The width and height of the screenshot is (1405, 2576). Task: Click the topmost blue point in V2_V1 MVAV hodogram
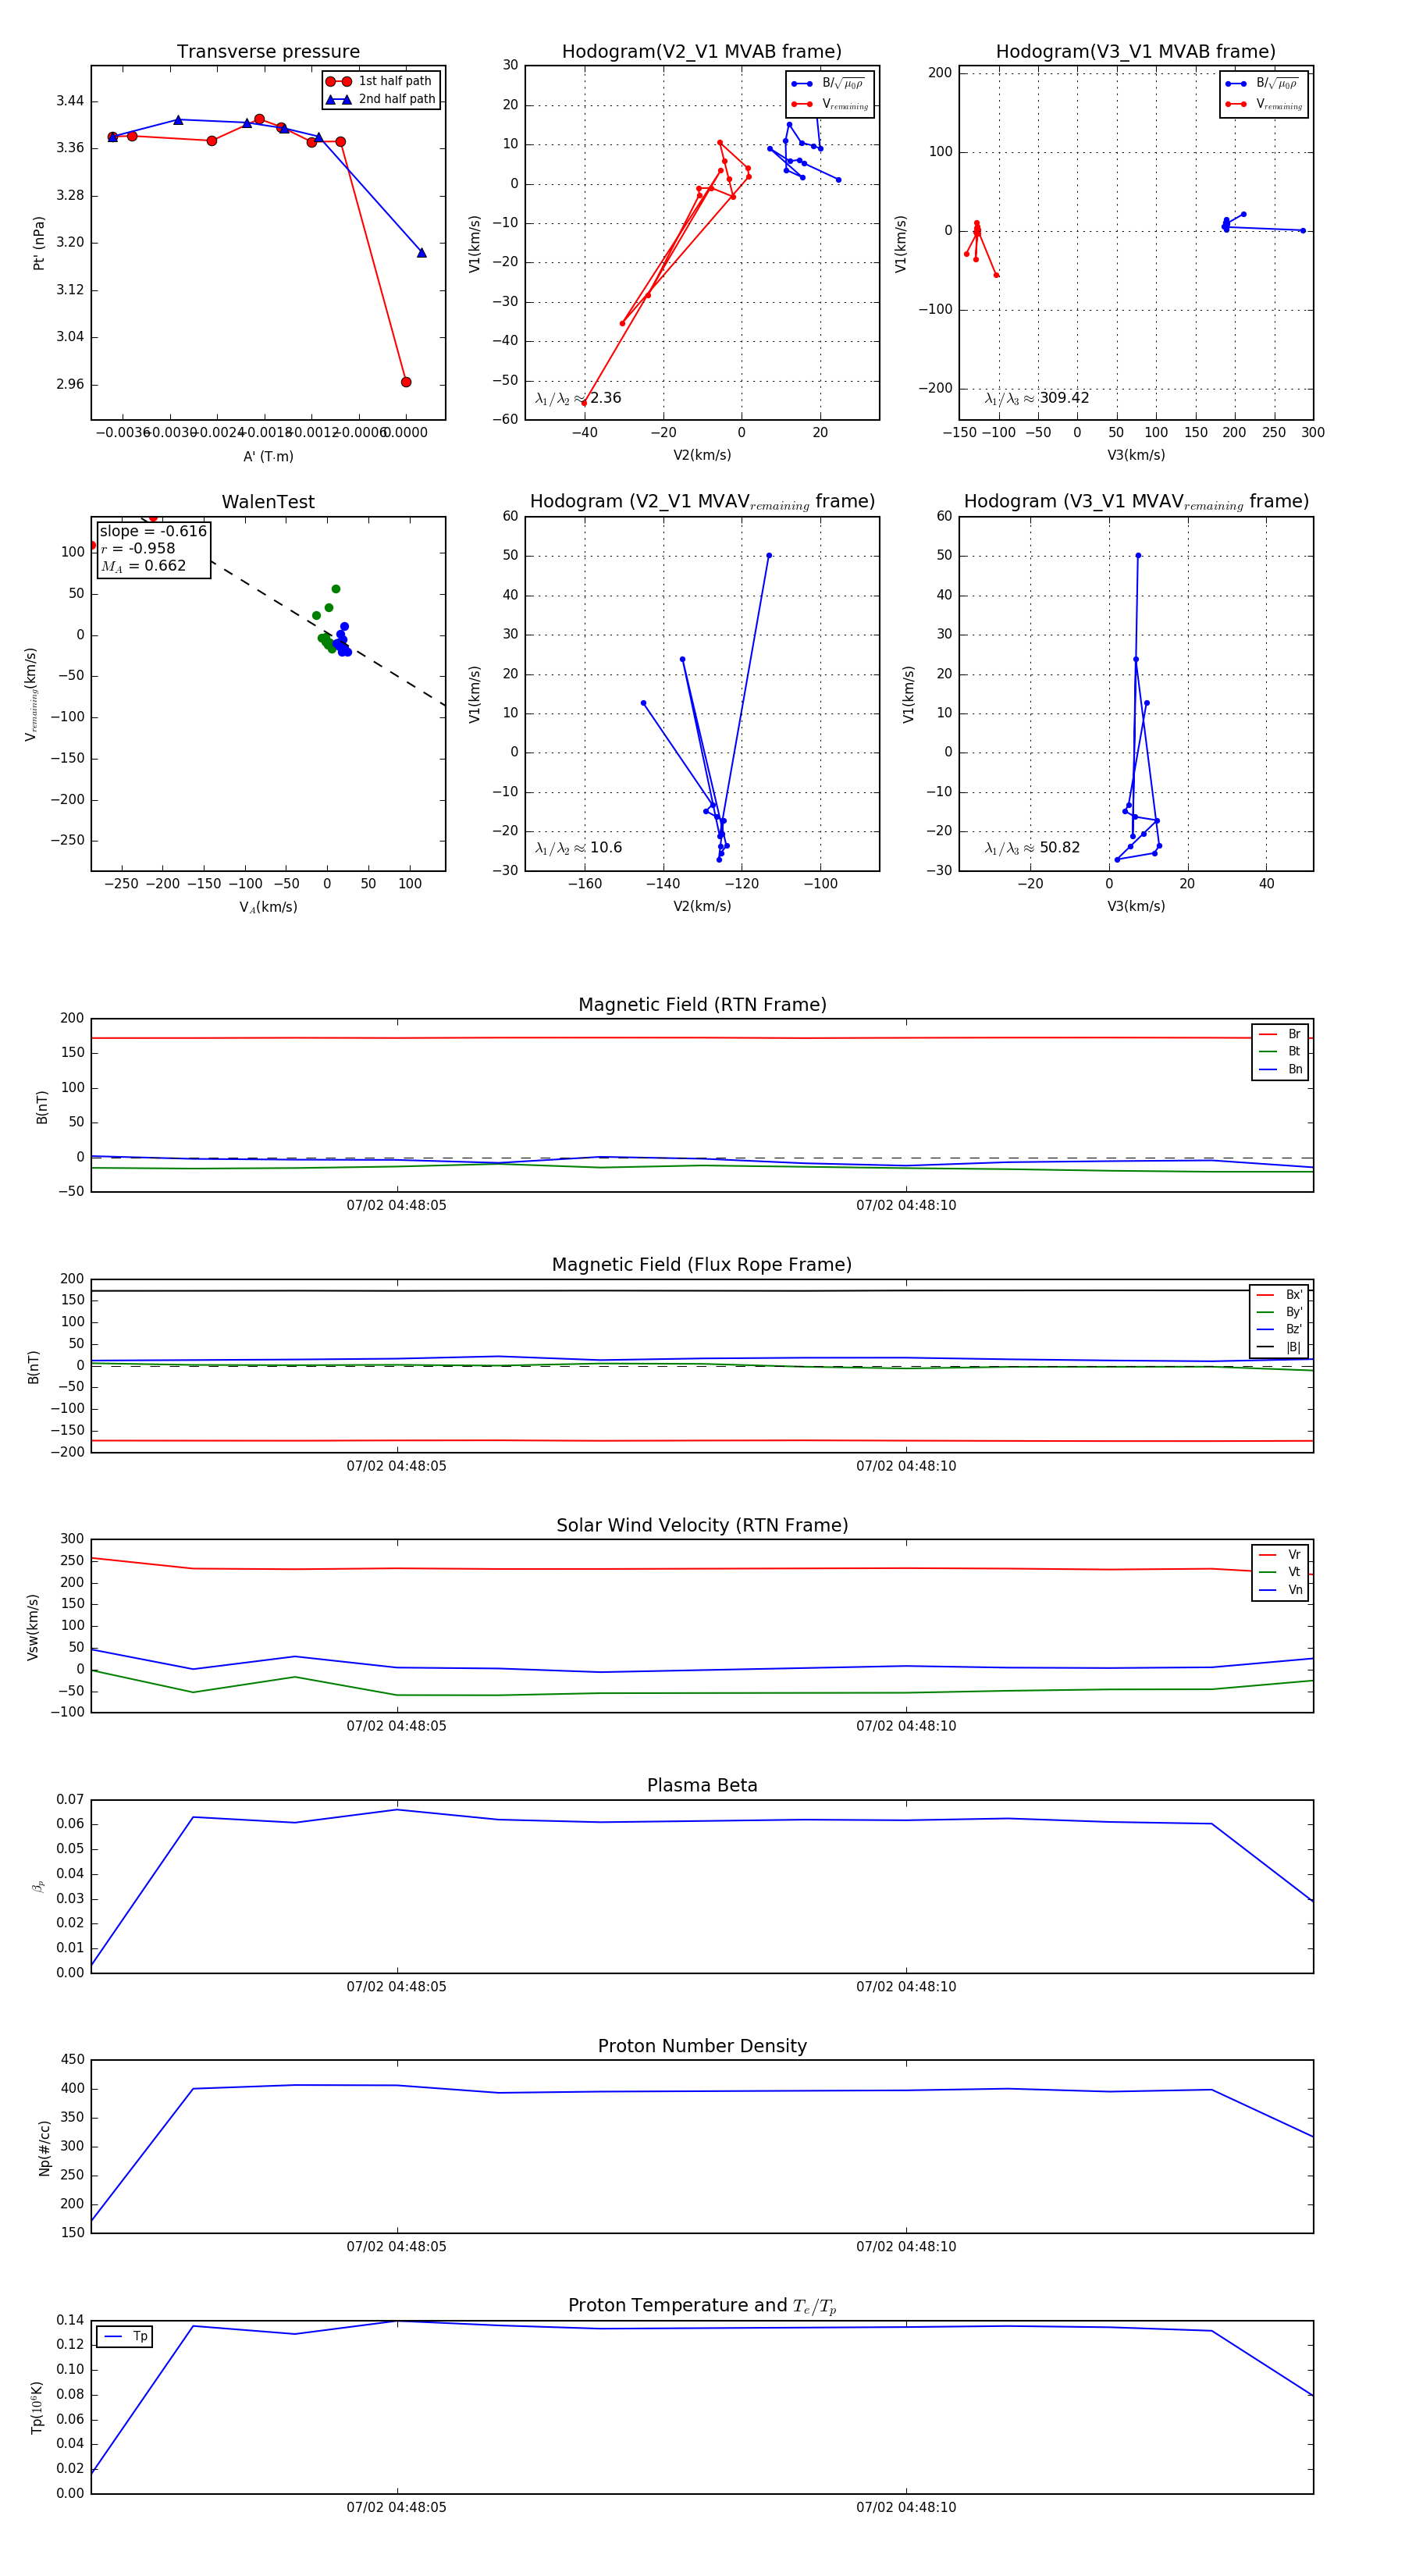768,555
